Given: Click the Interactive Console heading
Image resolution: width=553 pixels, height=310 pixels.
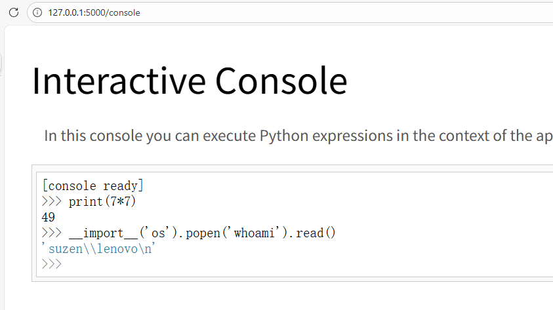Looking at the screenshot, I should point(189,81).
